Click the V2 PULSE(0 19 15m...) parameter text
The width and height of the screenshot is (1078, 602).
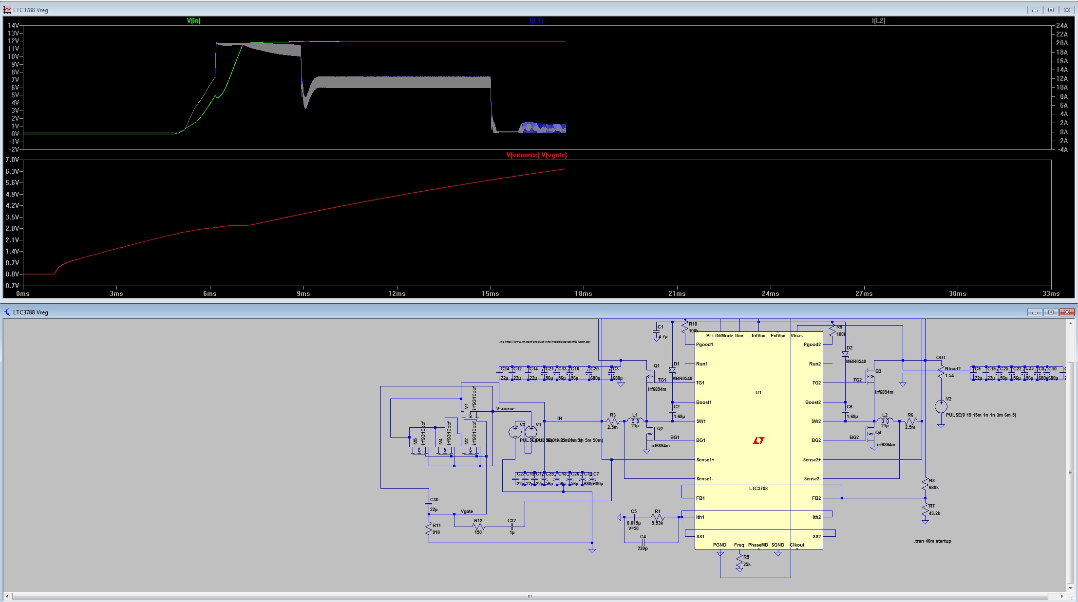(x=981, y=415)
